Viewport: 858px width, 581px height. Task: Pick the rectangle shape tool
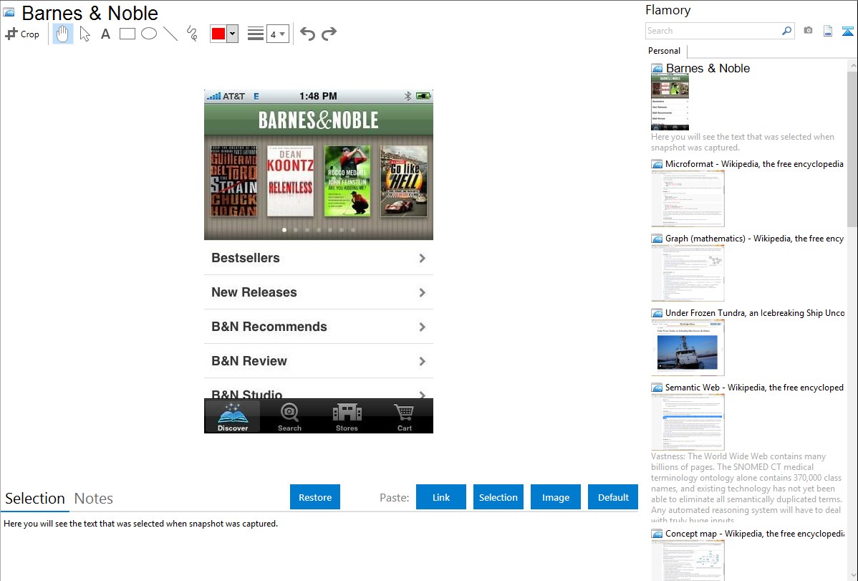(x=127, y=34)
